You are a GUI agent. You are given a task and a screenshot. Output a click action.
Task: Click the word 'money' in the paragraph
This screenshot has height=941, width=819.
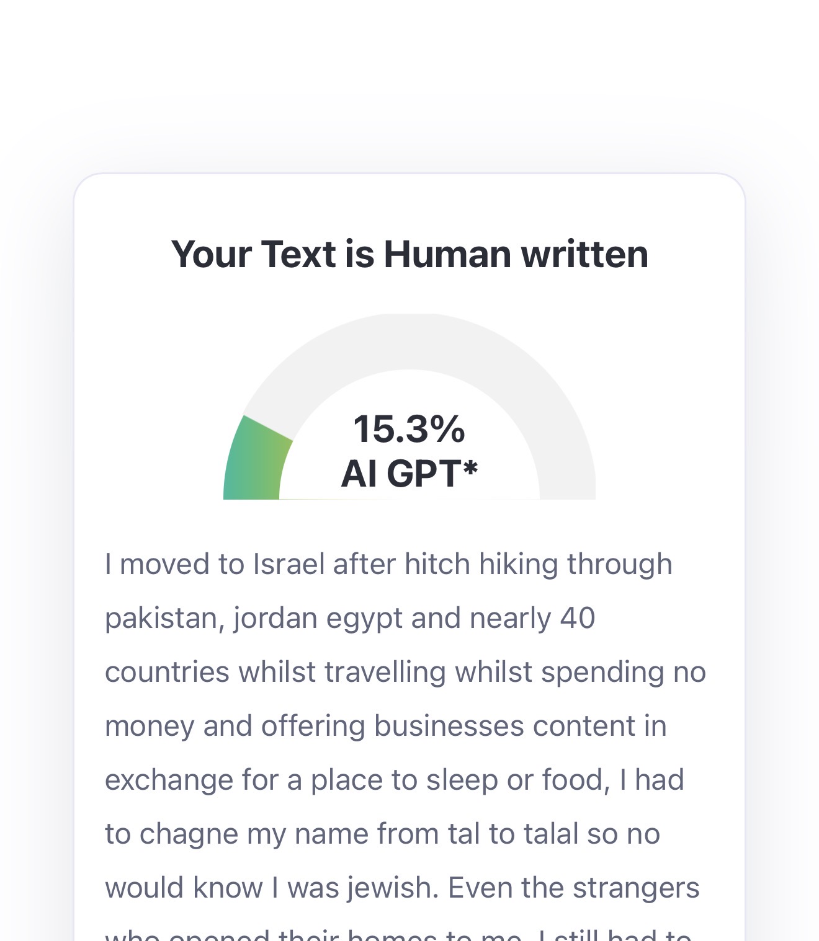point(150,727)
